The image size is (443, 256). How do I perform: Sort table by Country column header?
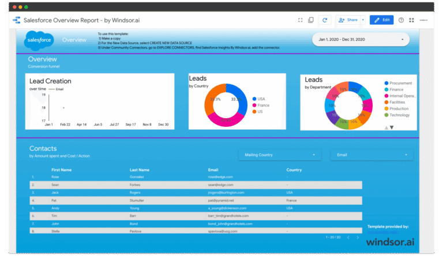tap(294, 170)
